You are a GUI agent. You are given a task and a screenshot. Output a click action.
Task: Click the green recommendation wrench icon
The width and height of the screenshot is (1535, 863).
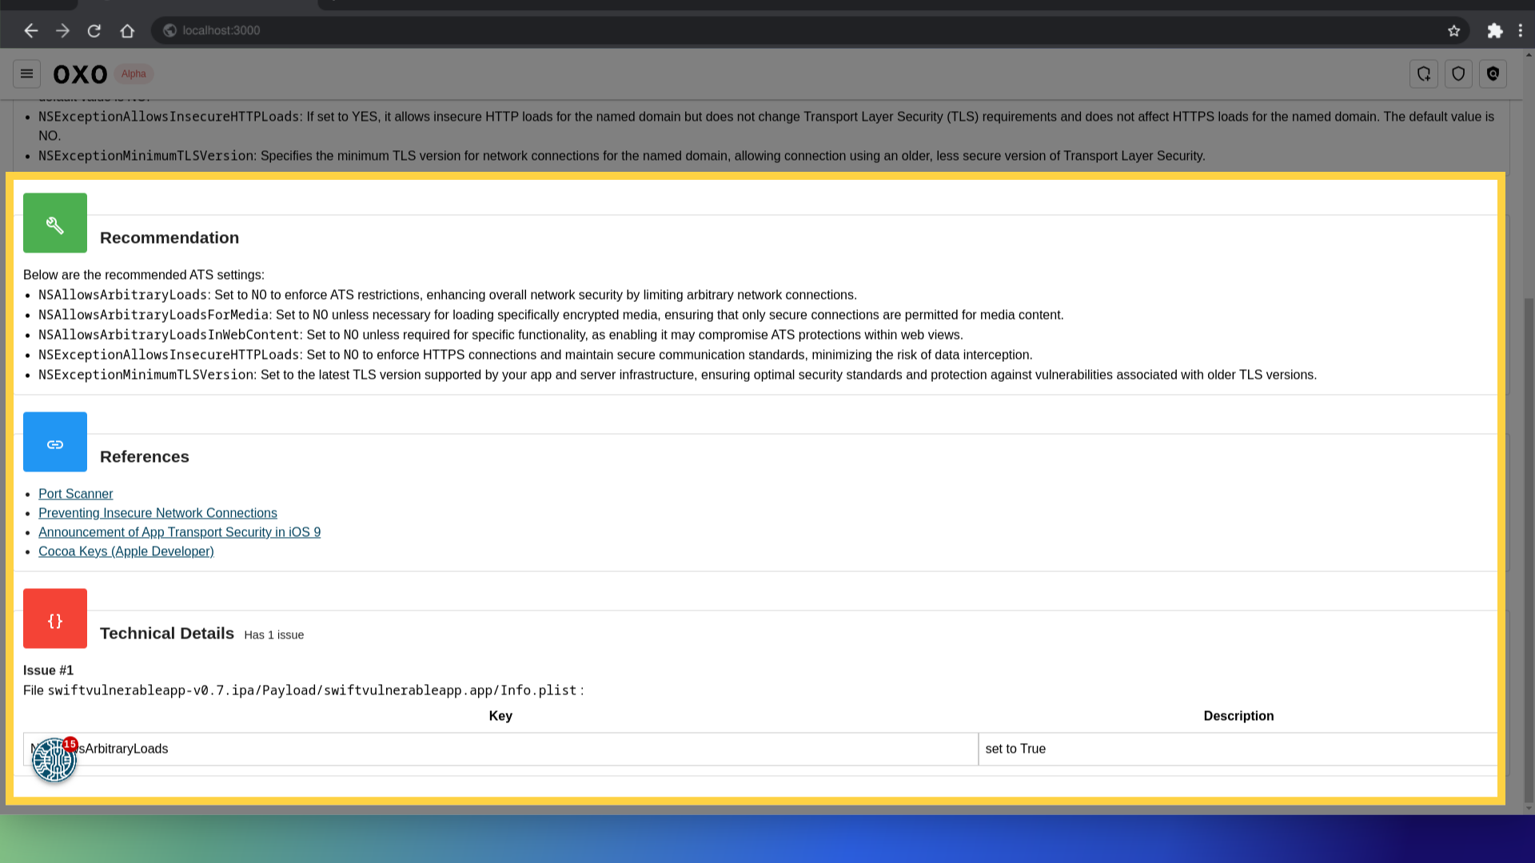point(55,224)
